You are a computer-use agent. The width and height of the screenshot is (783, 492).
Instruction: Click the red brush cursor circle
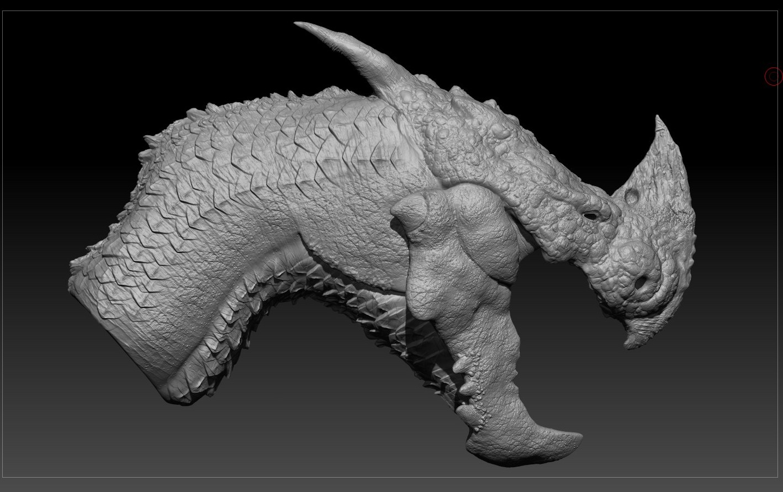coord(774,77)
